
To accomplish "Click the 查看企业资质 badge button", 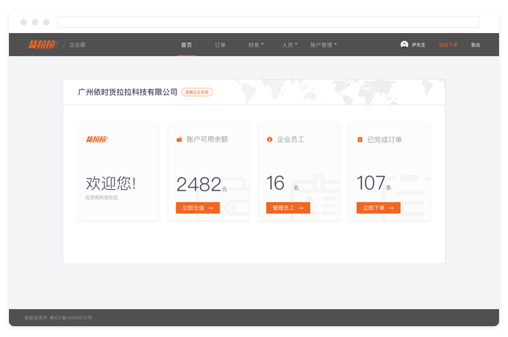I will tap(197, 92).
